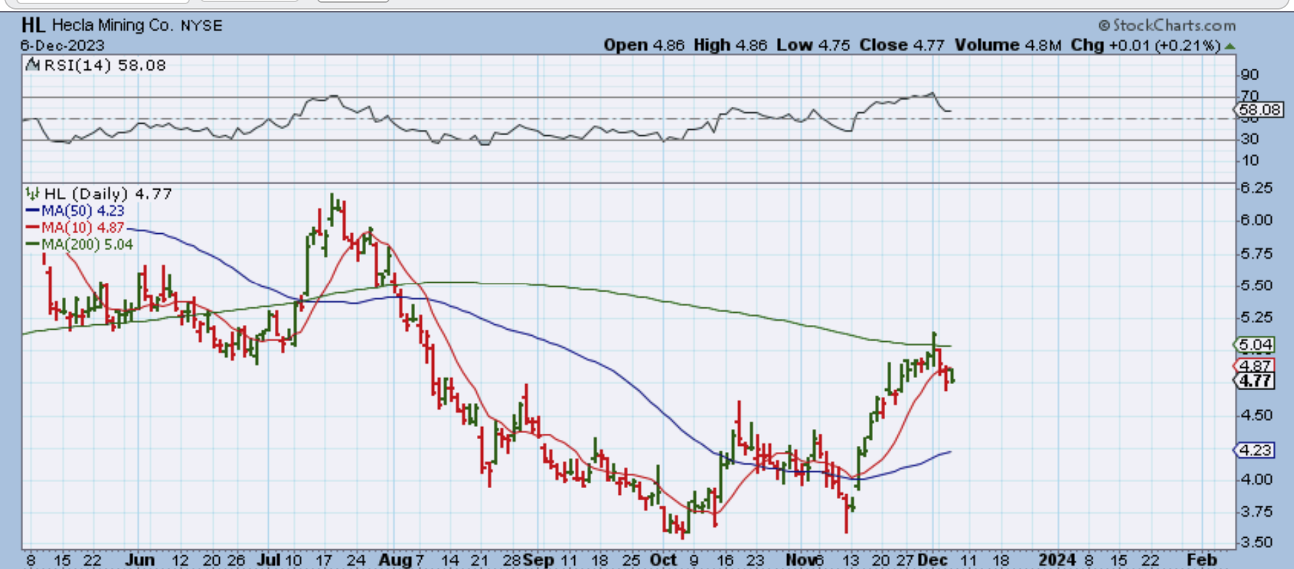The height and width of the screenshot is (569, 1294).
Task: Click the 5.25 price axis label
Action: 1257,317
